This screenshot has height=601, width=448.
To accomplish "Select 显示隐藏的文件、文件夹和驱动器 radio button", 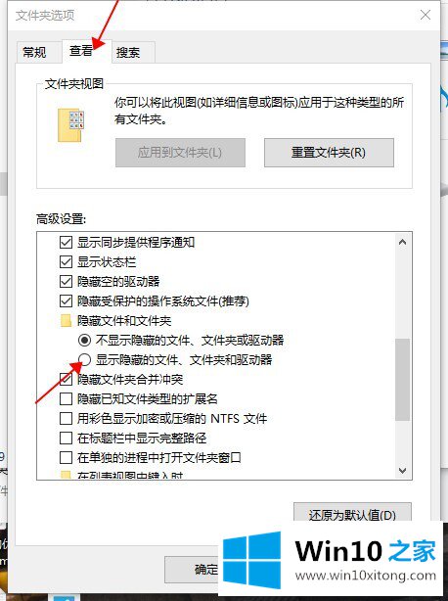I will 84,359.
